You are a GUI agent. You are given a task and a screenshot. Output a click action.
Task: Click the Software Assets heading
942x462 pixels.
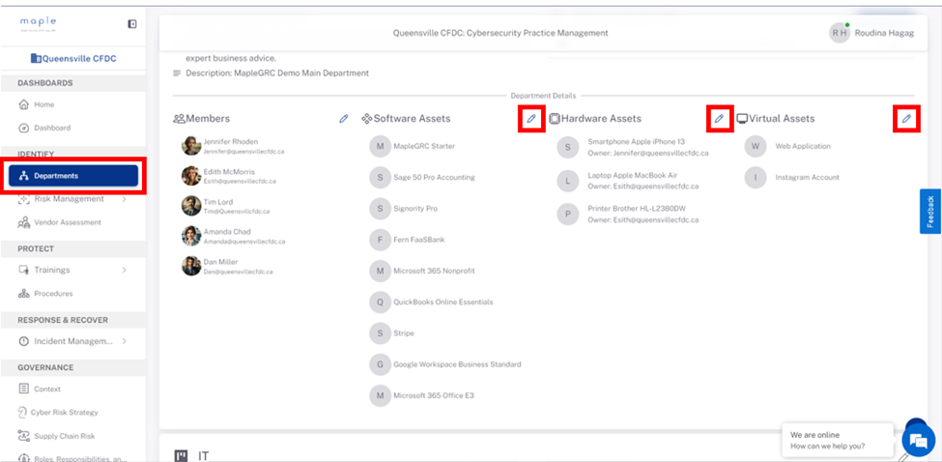[x=412, y=119]
